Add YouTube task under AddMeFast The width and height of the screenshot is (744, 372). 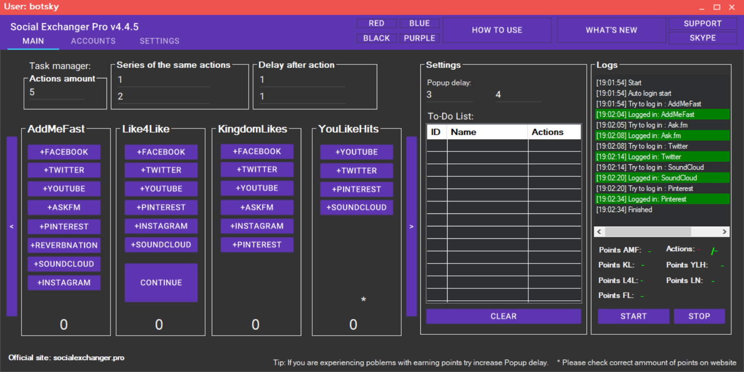click(64, 189)
